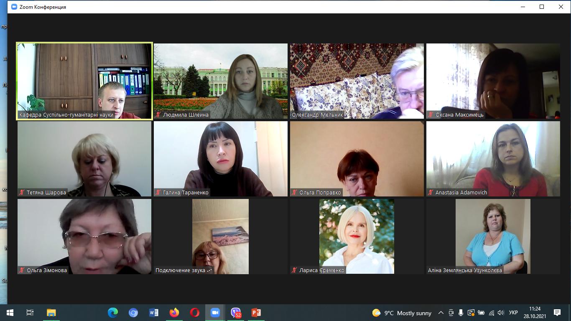Viewport: 571px width, 321px height.
Task: Click the 'Подключение звука' status label
Action: coord(180,270)
